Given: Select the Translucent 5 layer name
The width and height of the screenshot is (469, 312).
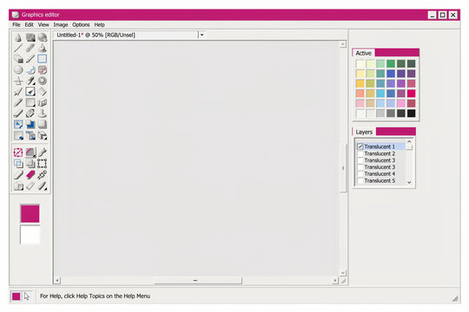Looking at the screenshot, I should coord(380,180).
